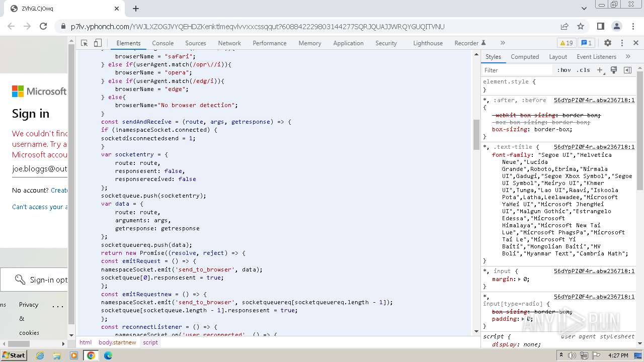
Task: Open source link beside *, input rule
Action: (x=594, y=271)
